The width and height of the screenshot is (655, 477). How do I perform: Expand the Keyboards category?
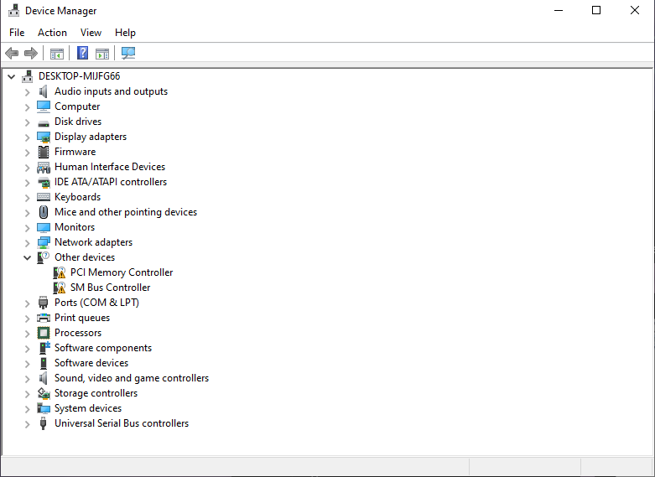pos(28,198)
